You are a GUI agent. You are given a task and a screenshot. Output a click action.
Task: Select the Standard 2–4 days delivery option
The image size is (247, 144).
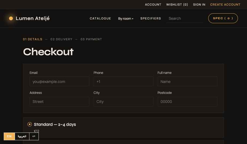click(x=30, y=124)
